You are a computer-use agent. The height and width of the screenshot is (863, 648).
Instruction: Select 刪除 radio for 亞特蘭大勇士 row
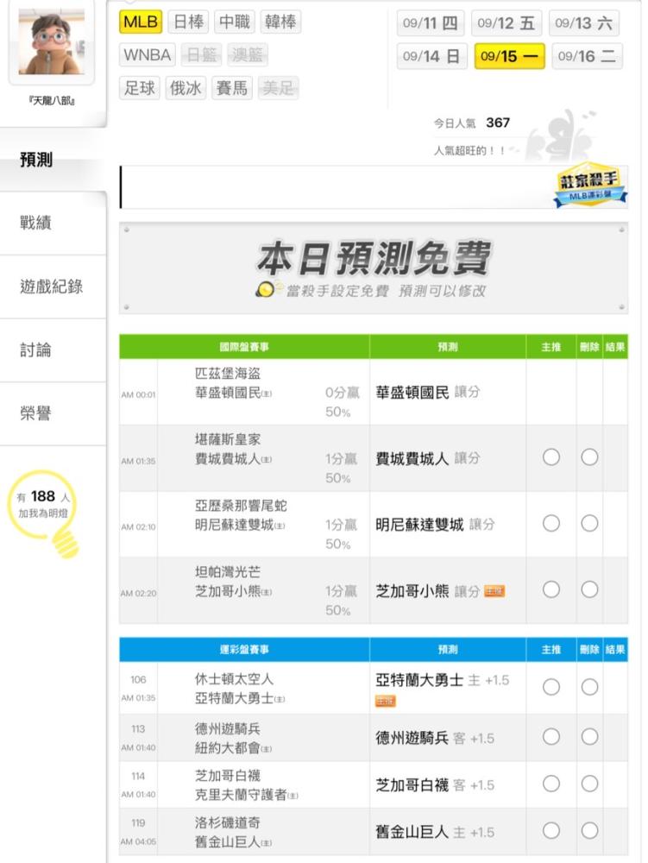pyautogui.click(x=589, y=687)
